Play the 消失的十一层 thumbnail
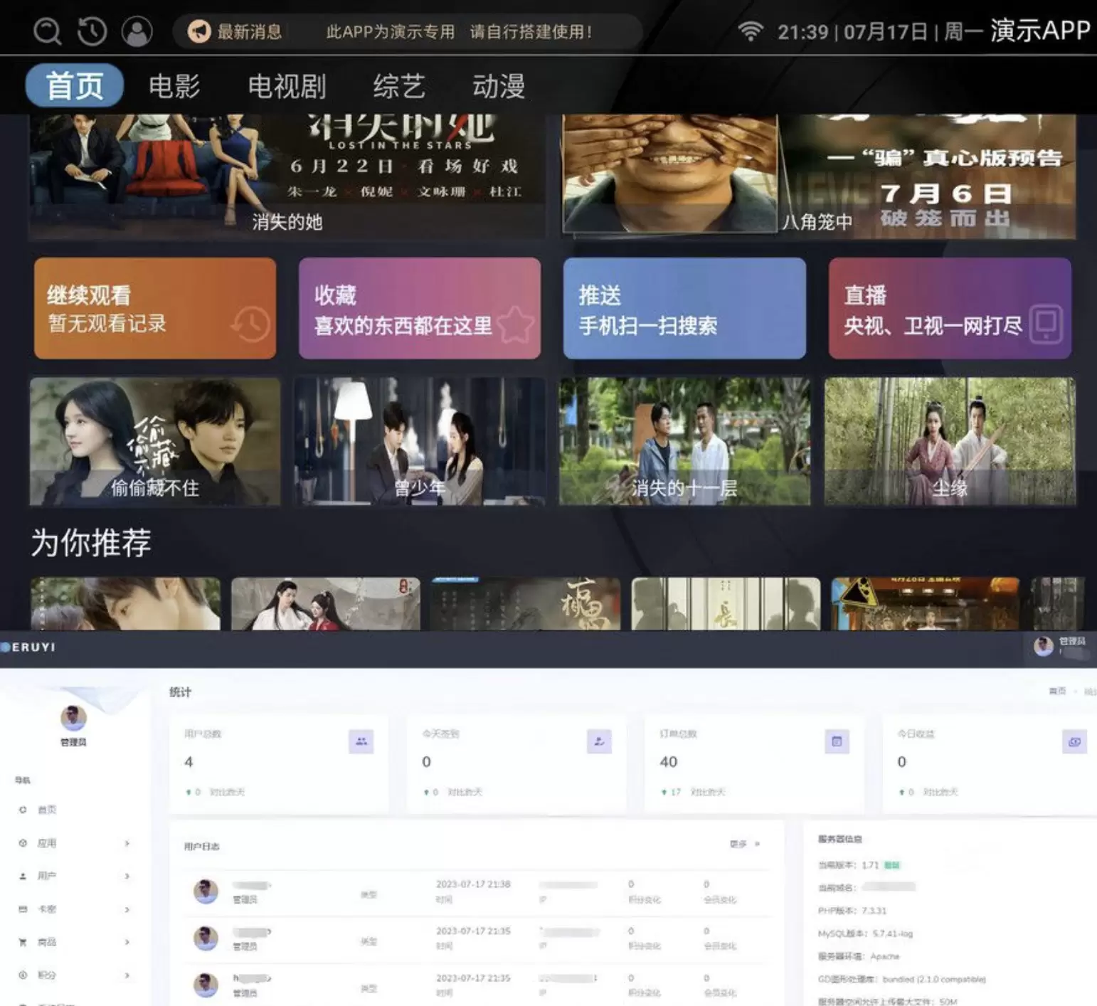Image resolution: width=1097 pixels, height=1006 pixels. coord(684,441)
